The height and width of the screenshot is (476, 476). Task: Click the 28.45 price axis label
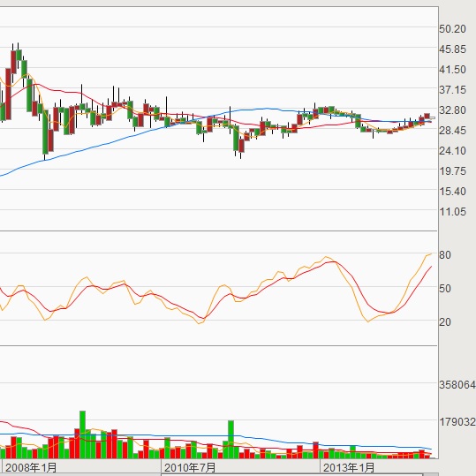pos(452,131)
